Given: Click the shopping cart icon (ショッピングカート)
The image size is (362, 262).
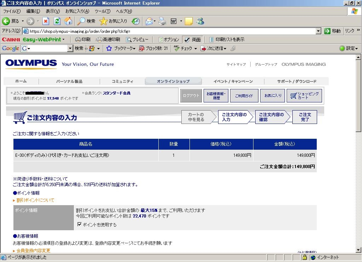Looking at the screenshot, I should coord(304,95).
